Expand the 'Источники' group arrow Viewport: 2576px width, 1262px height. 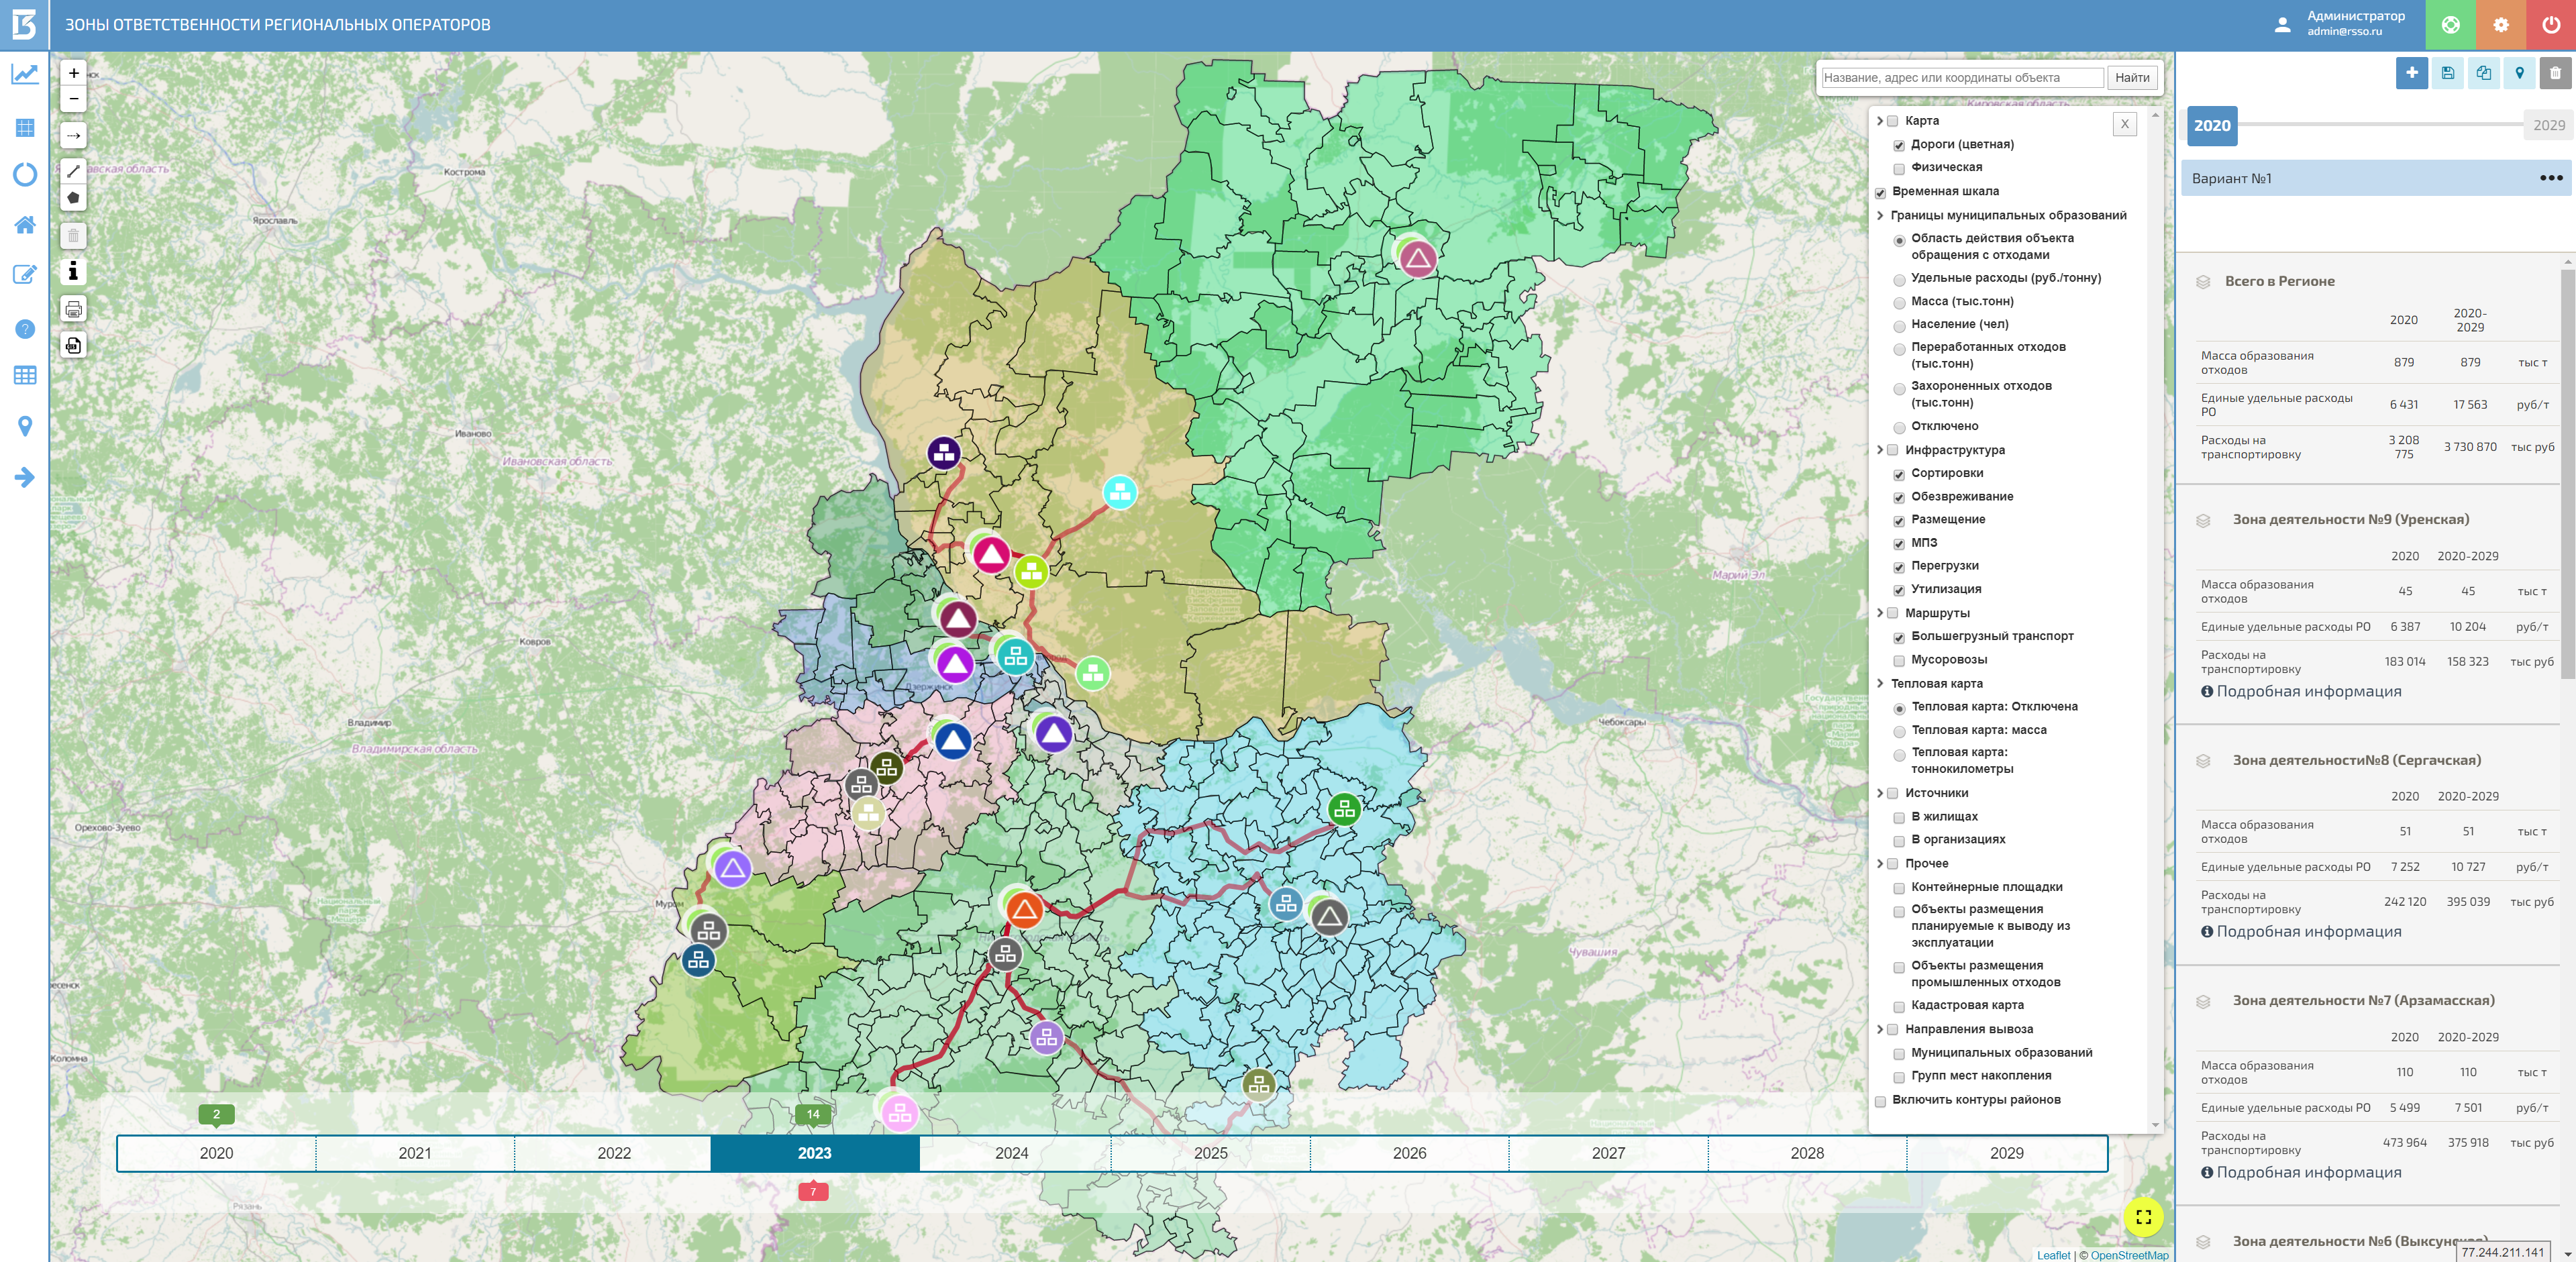[x=1879, y=793]
